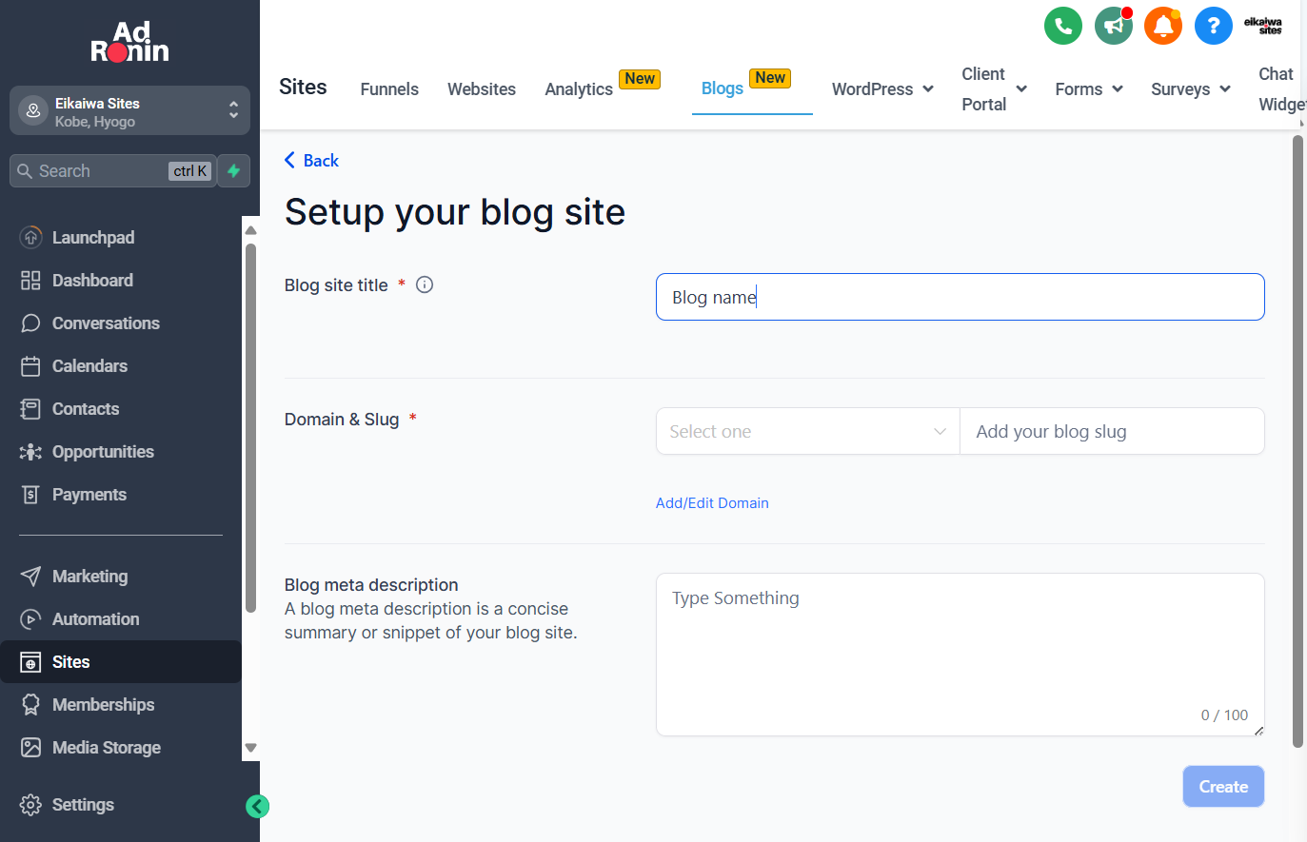1307x842 pixels.
Task: Open the megaphone announcements icon
Action: point(1114,26)
